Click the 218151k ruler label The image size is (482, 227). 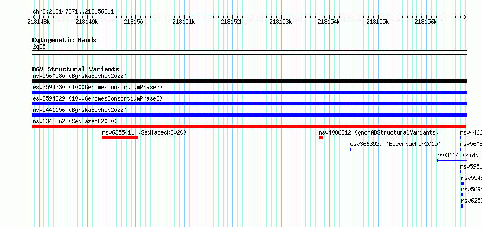[x=184, y=22]
